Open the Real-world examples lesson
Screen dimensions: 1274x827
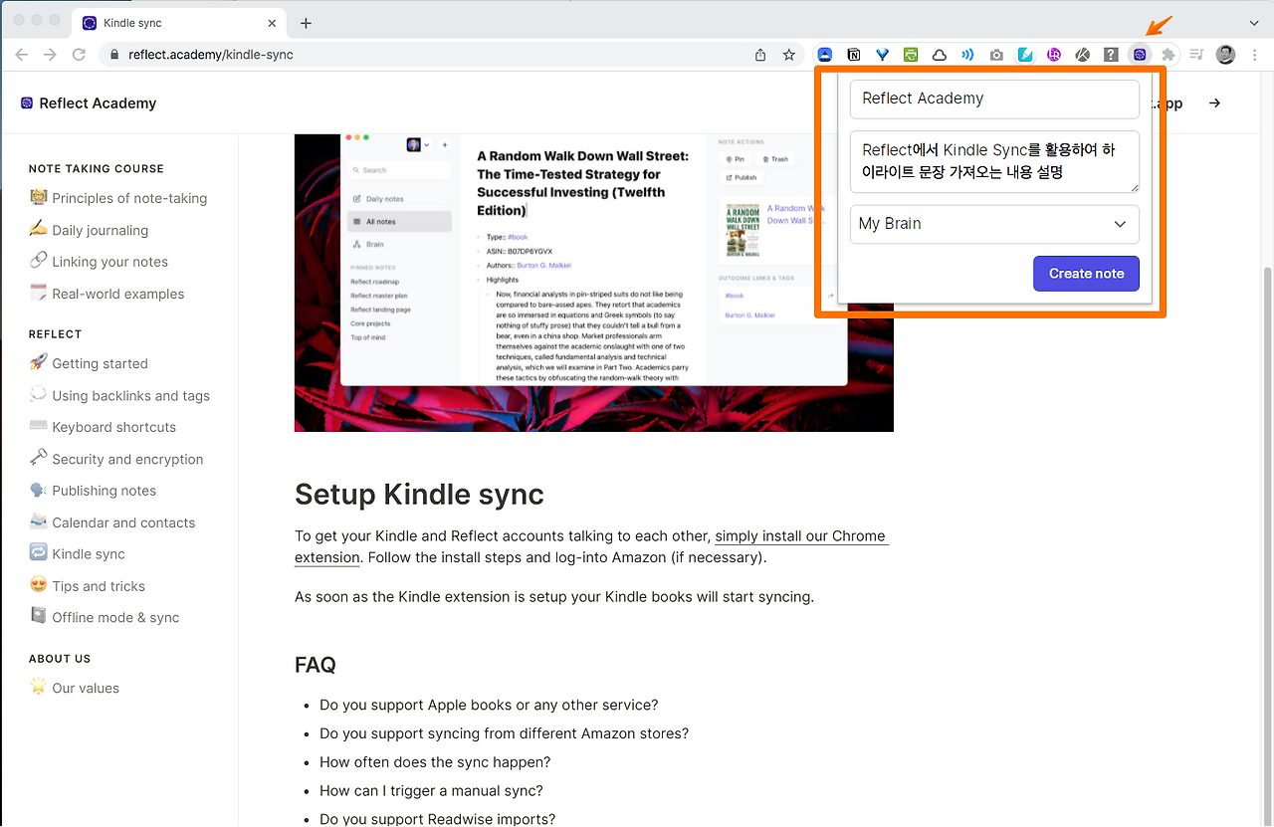pyautogui.click(x=106, y=294)
